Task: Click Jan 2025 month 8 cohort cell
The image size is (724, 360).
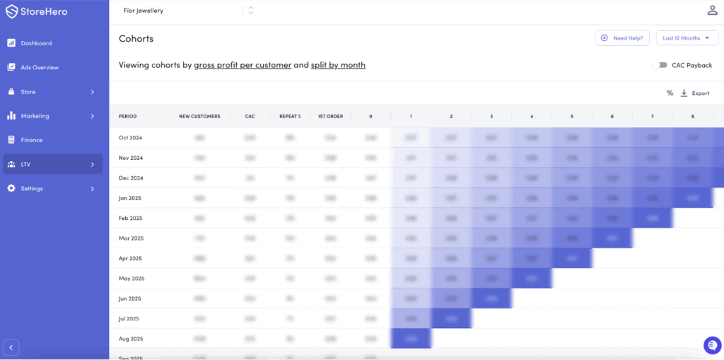Action: (693, 198)
